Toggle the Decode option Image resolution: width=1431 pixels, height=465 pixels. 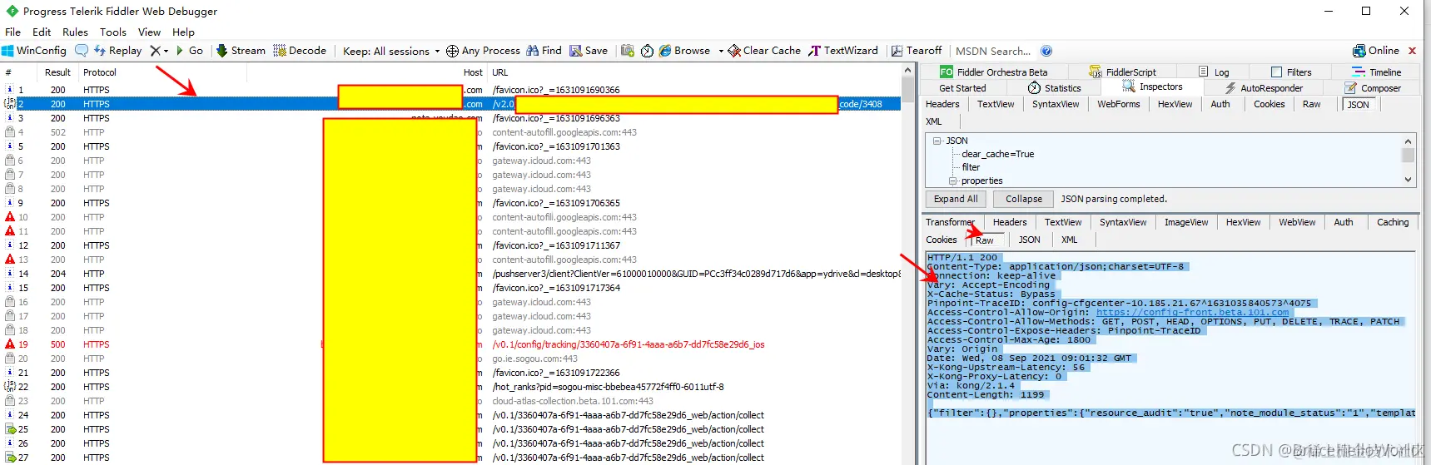pyautogui.click(x=300, y=51)
